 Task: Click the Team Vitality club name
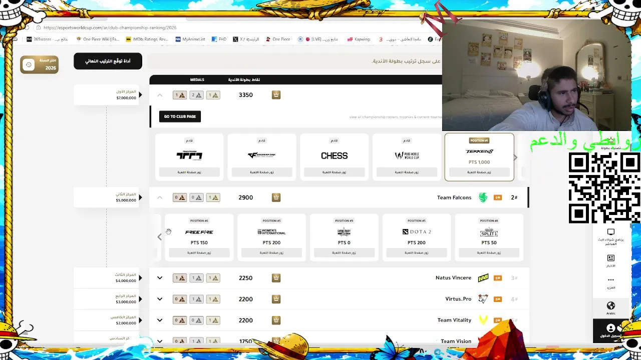(x=454, y=320)
